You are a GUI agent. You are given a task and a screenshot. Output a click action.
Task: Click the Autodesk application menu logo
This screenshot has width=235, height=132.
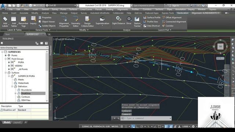(3, 7)
